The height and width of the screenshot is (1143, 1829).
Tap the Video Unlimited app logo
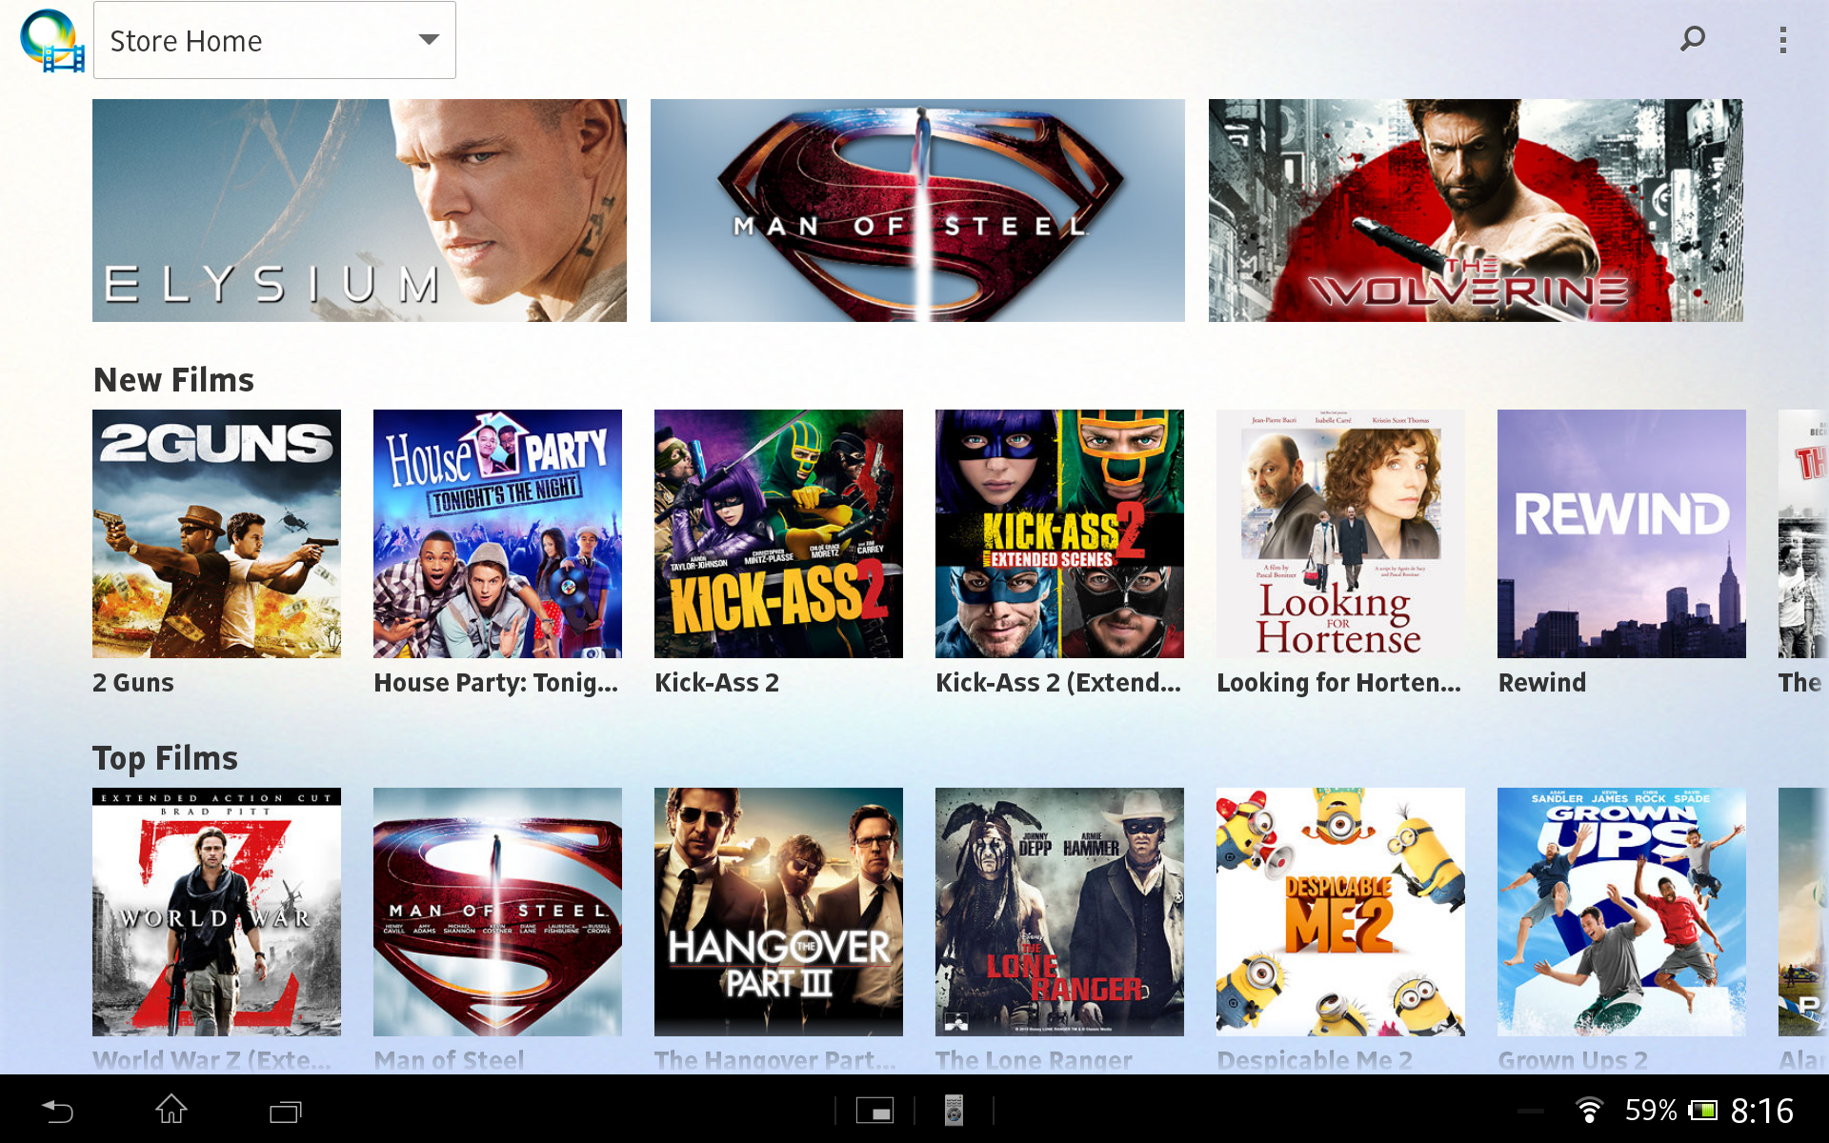(51, 40)
